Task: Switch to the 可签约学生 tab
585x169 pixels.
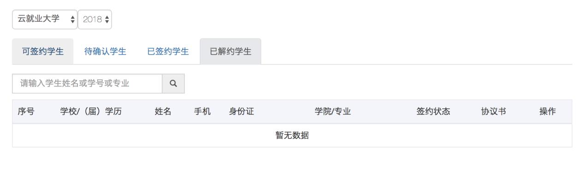Action: [43, 51]
